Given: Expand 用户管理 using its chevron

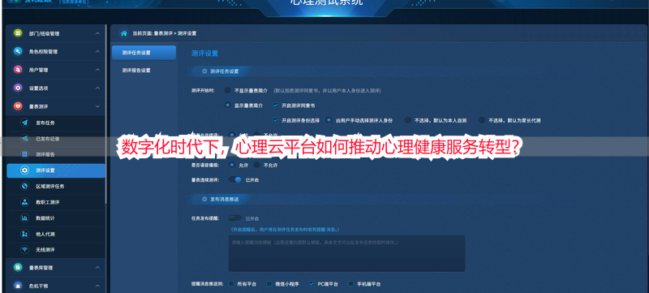Looking at the screenshot, I should [97, 70].
